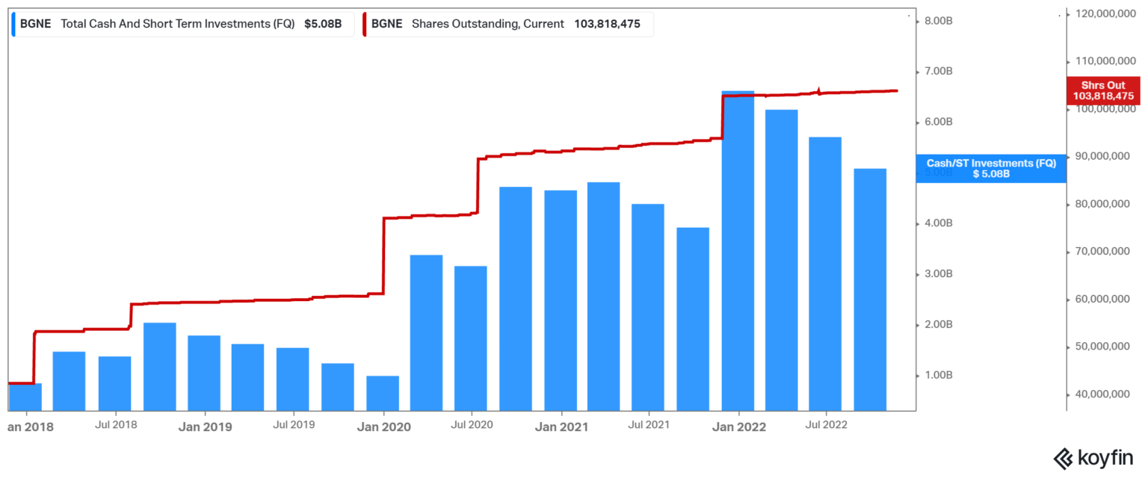Select the Jan 2022 axis label
Screen dimensions: 1148x478
[740, 426]
